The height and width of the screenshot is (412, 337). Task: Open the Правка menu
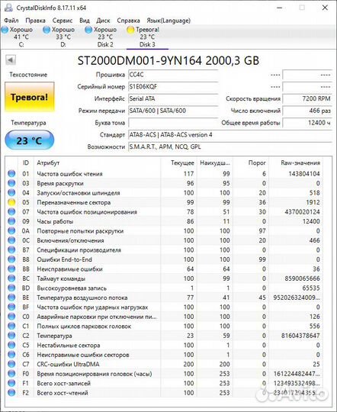click(35, 21)
